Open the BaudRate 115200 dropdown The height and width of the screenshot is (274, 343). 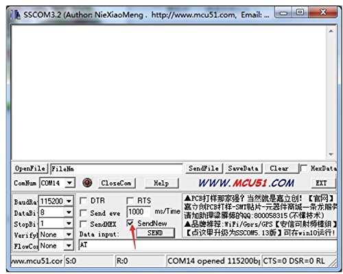pos(69,201)
